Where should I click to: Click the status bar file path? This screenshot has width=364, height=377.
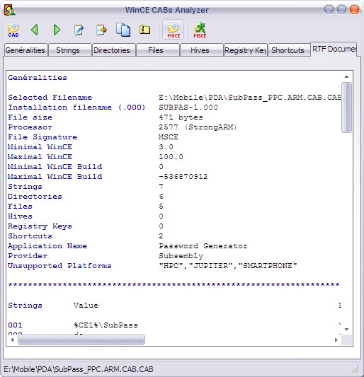tap(79, 369)
